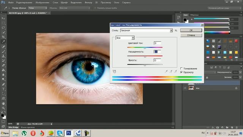Select the Horizontal Type tool

[3, 89]
